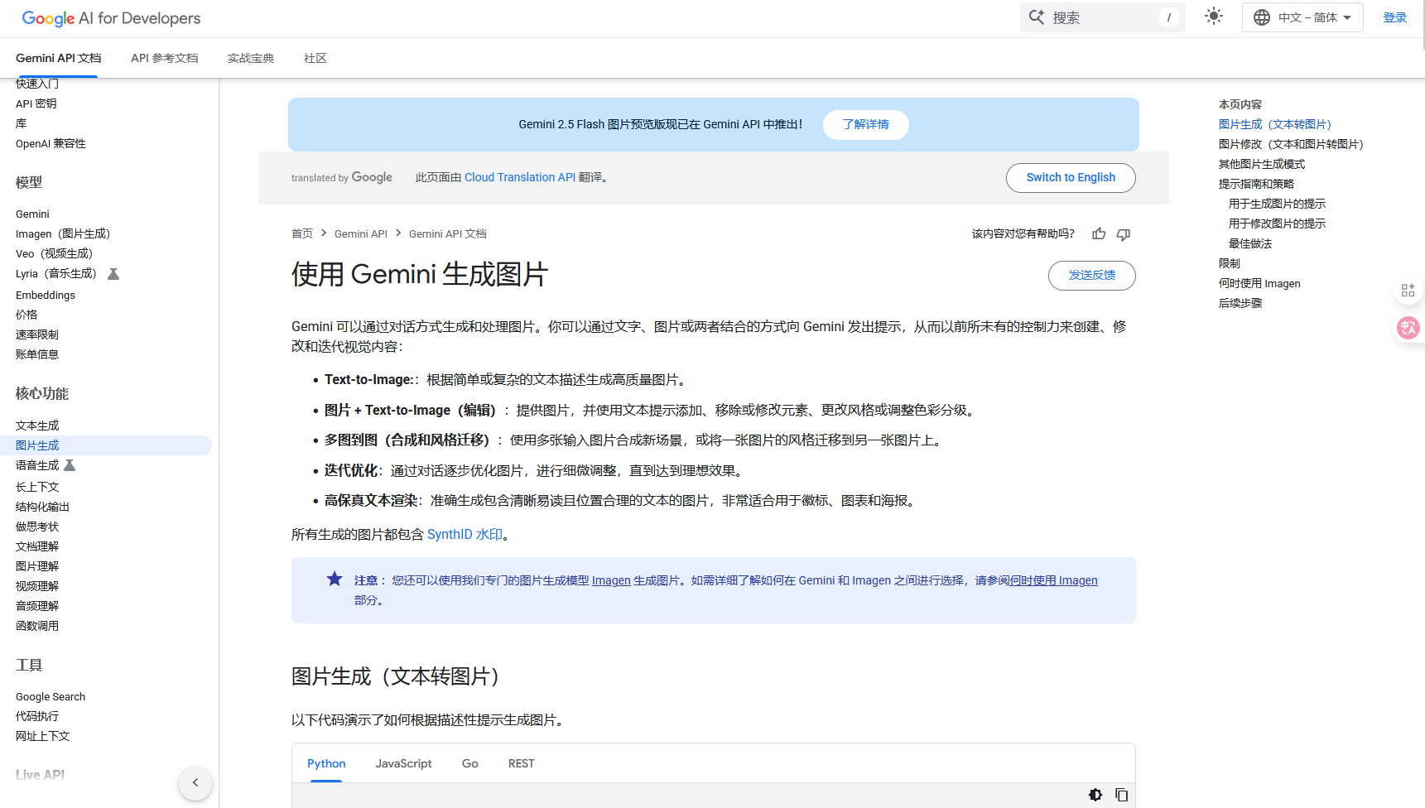Viewport: 1425px width, 808px height.
Task: Click the globe icon in language selector
Action: coord(1262,17)
